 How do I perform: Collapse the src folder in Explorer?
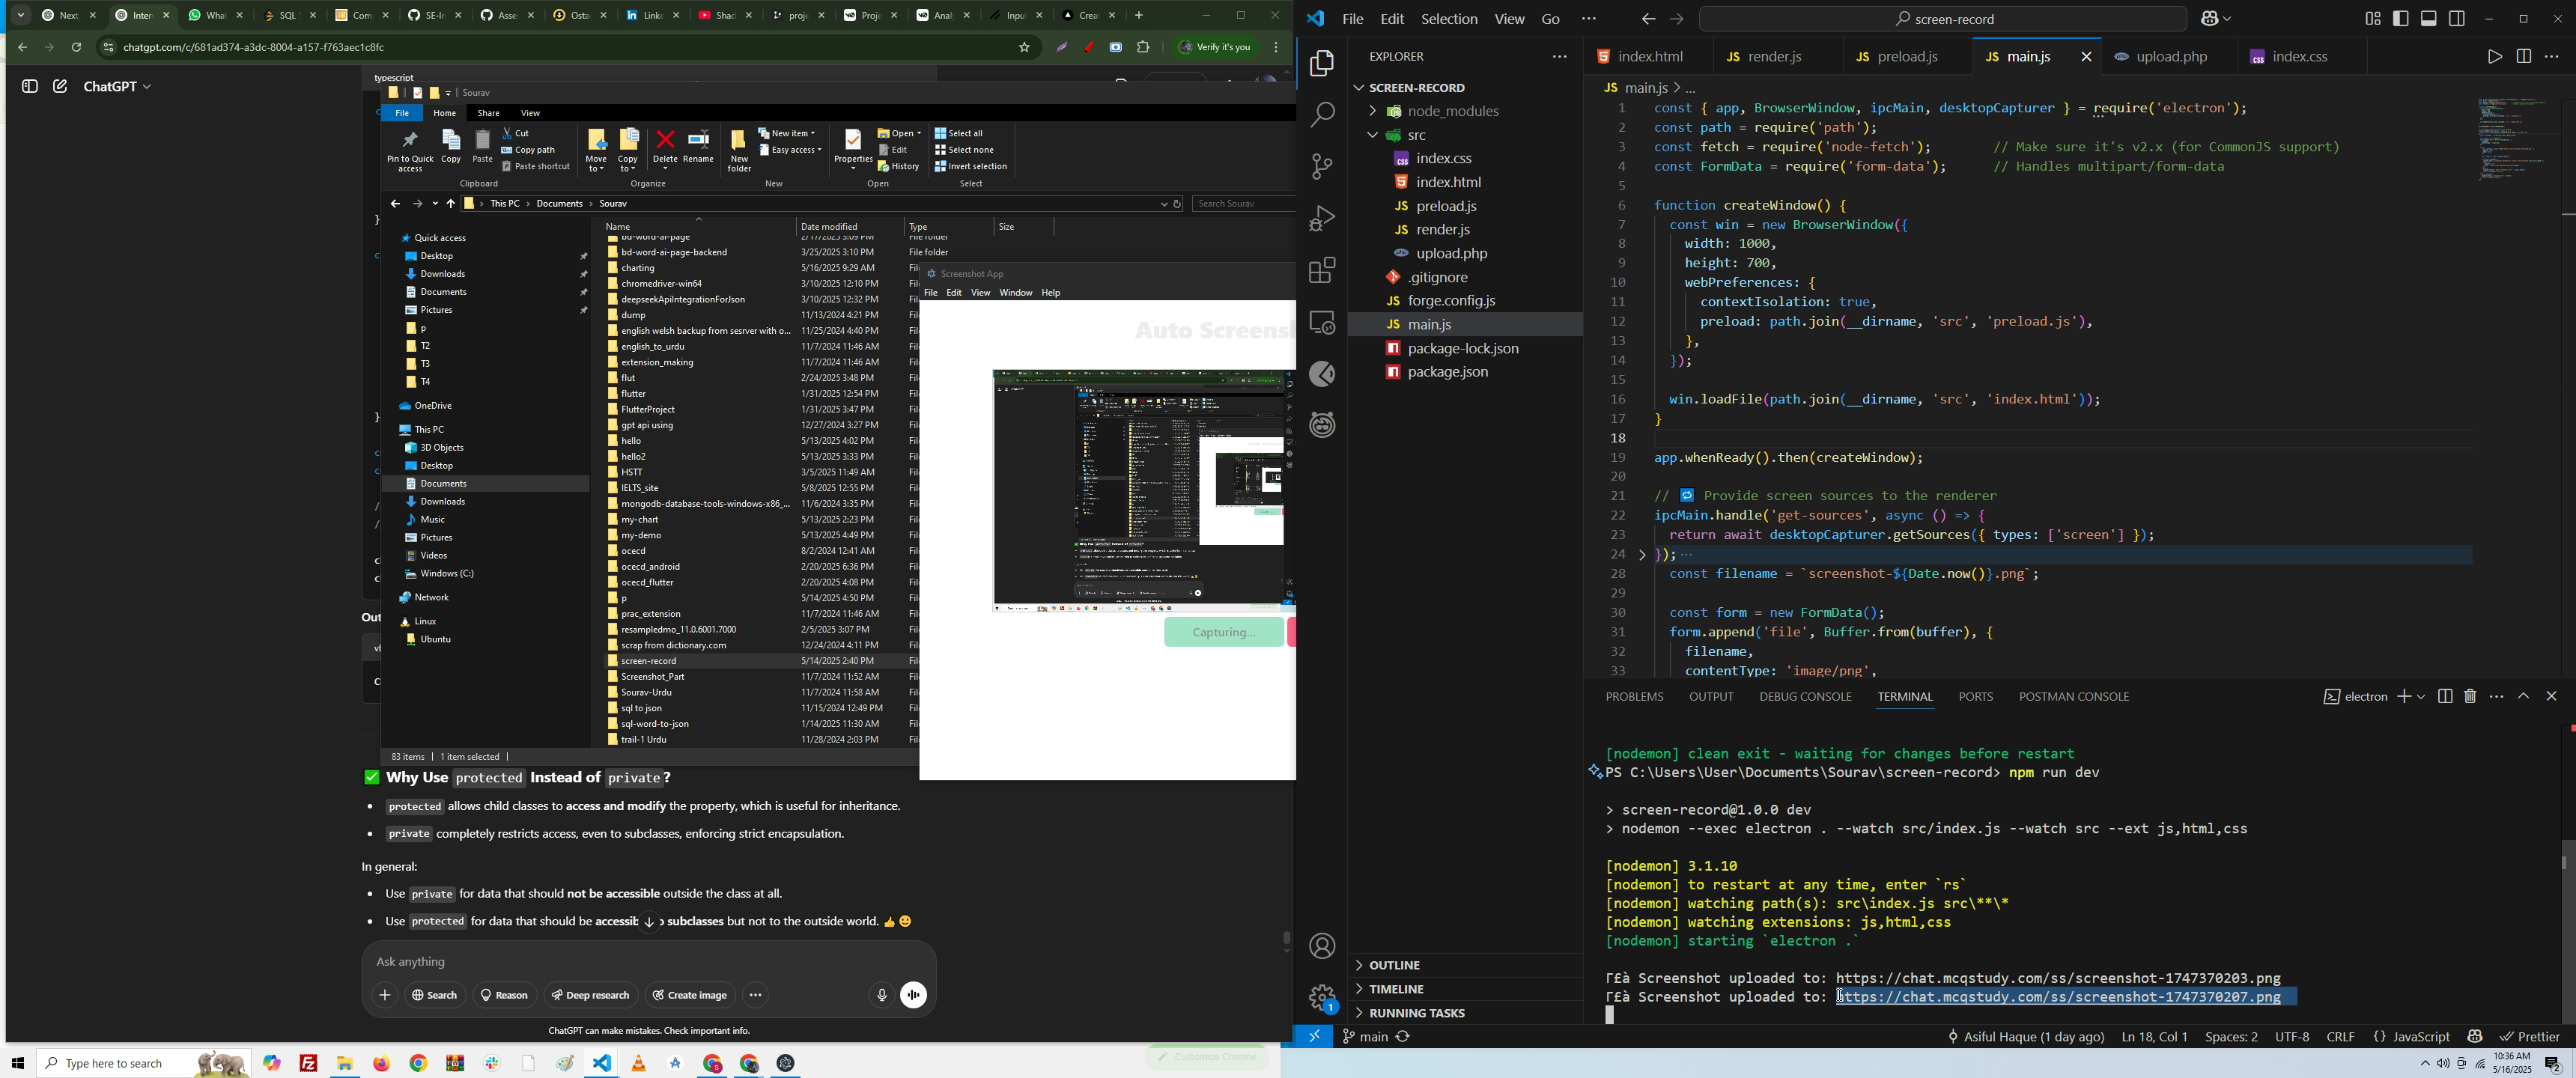1373,135
